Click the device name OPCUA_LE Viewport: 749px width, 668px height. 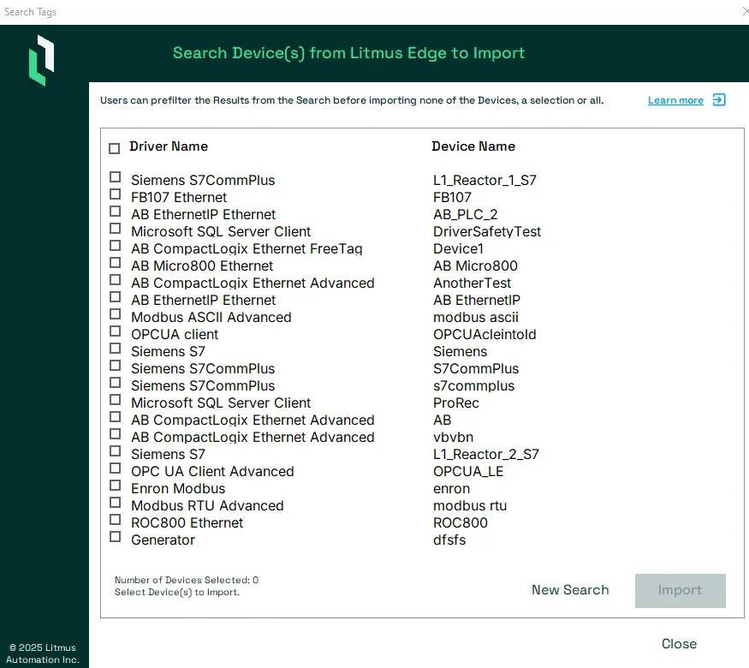[x=468, y=472]
